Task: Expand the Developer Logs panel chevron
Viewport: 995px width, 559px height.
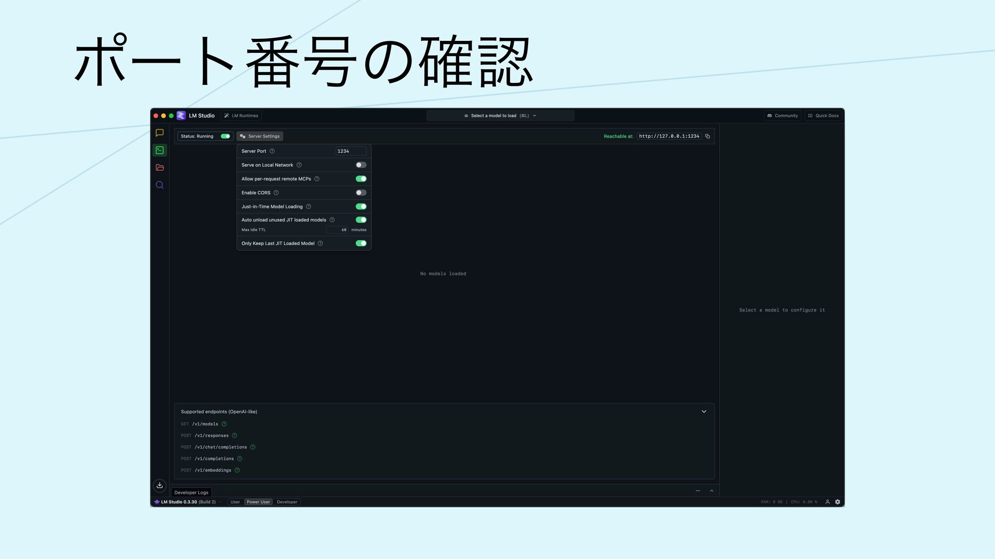Action: point(712,491)
